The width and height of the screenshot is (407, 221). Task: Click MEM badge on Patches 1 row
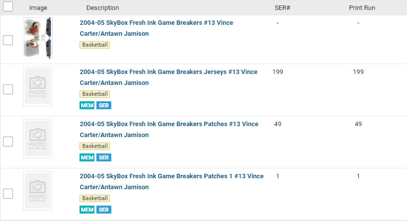pos(87,210)
